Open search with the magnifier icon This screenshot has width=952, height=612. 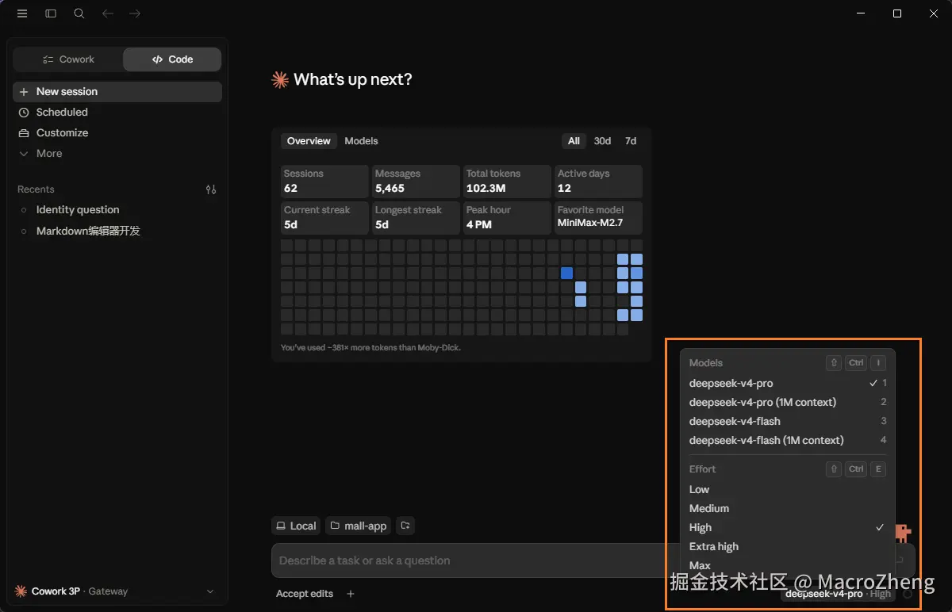[x=79, y=13]
